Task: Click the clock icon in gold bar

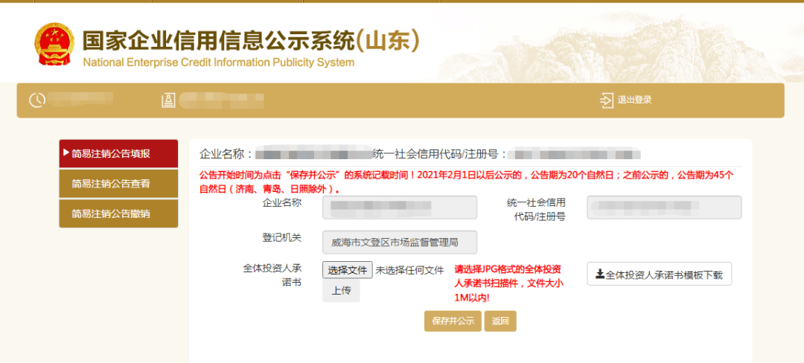Action: pos(37,100)
